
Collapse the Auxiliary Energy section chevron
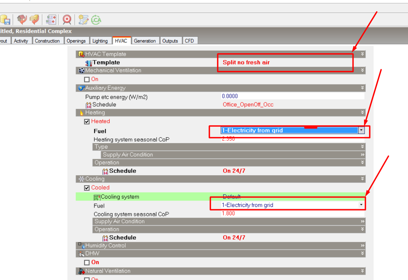tap(362, 88)
